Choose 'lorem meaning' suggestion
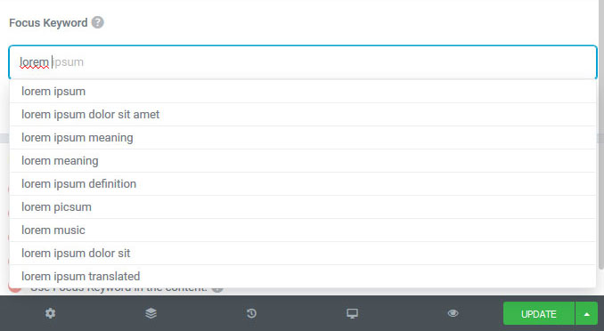The width and height of the screenshot is (604, 331). pyautogui.click(x=303, y=160)
